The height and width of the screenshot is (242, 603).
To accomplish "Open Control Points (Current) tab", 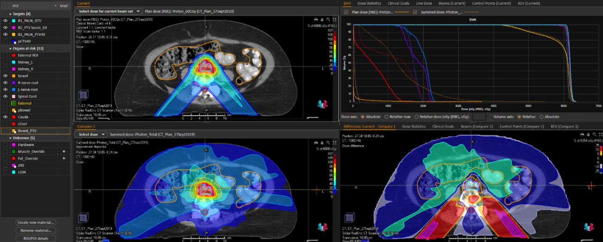I will (492, 3).
